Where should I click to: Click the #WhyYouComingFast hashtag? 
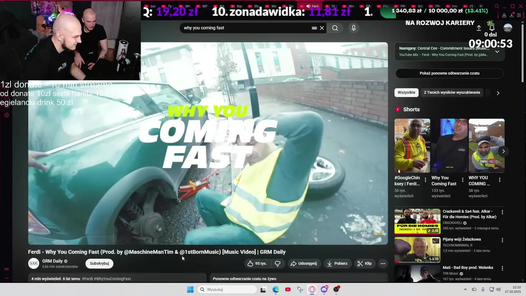tap(112, 279)
